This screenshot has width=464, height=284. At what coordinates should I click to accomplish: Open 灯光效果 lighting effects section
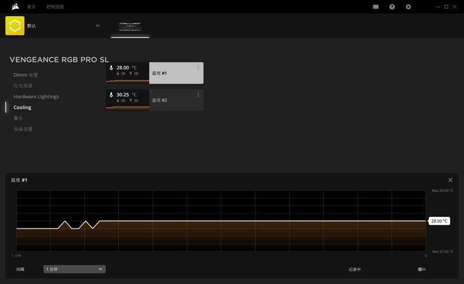point(23,86)
